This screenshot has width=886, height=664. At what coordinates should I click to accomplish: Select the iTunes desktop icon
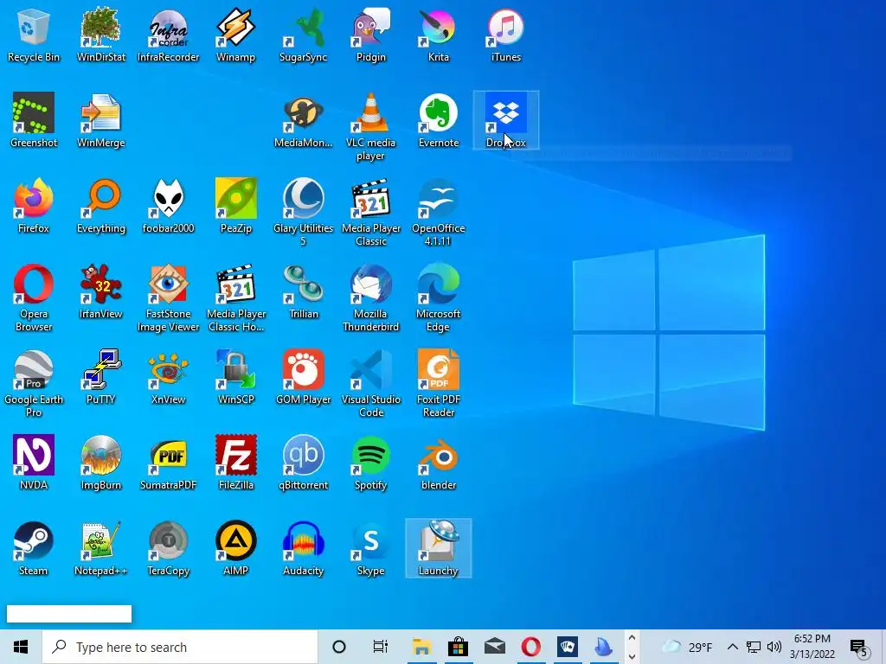(x=505, y=35)
